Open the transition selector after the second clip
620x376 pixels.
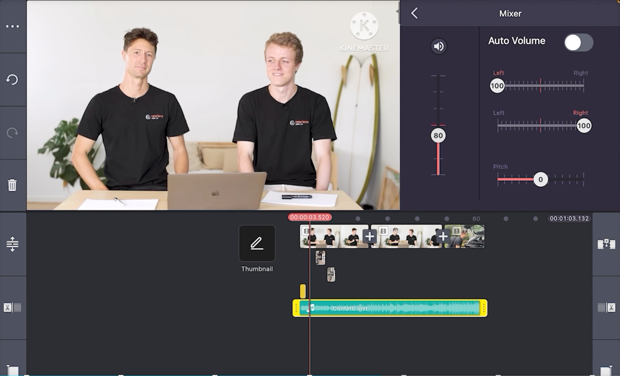click(x=443, y=236)
